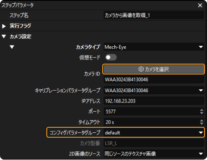
Task: Collapse the カメラ設定 section
Action: [4, 36]
